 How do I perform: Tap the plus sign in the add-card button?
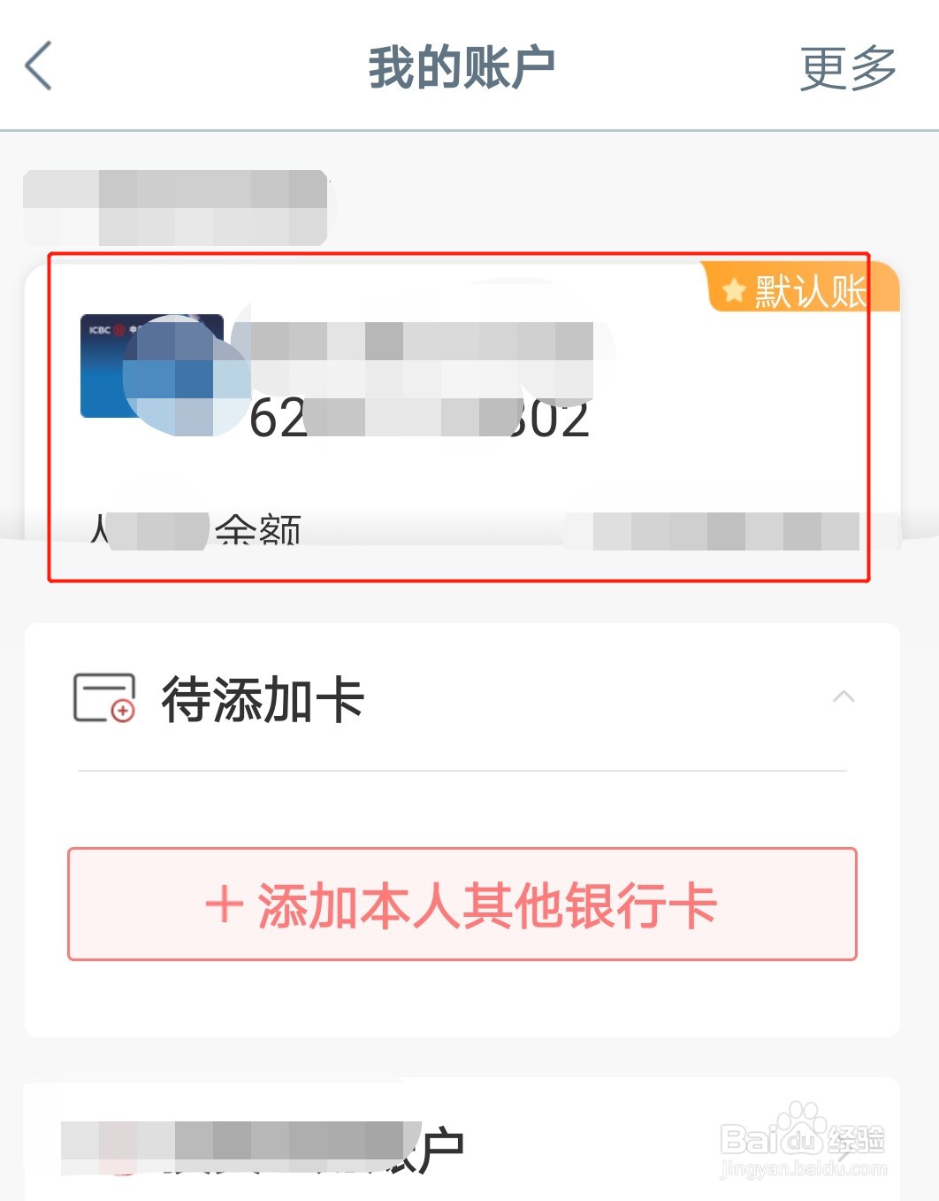[x=224, y=905]
